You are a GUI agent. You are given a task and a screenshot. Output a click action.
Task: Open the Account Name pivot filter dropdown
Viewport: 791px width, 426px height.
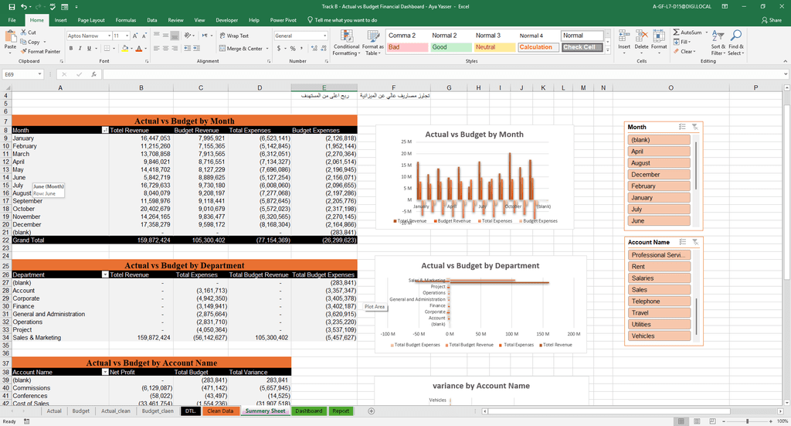105,372
